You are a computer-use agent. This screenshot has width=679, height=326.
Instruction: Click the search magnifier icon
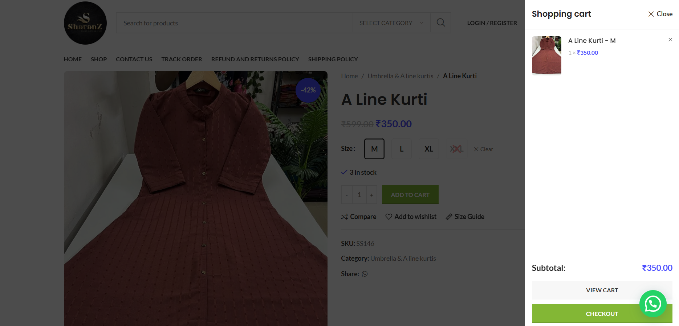pos(440,23)
